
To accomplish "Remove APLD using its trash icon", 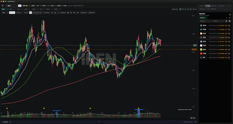I will (x=229, y=26).
